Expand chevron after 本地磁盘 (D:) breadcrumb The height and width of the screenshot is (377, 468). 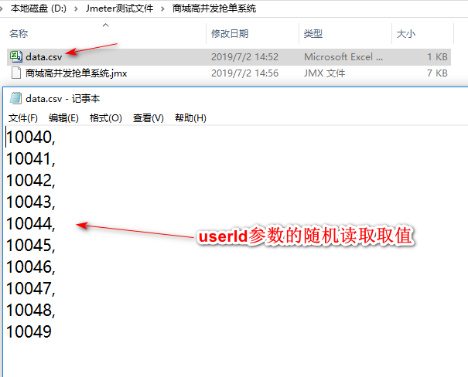[x=76, y=9]
